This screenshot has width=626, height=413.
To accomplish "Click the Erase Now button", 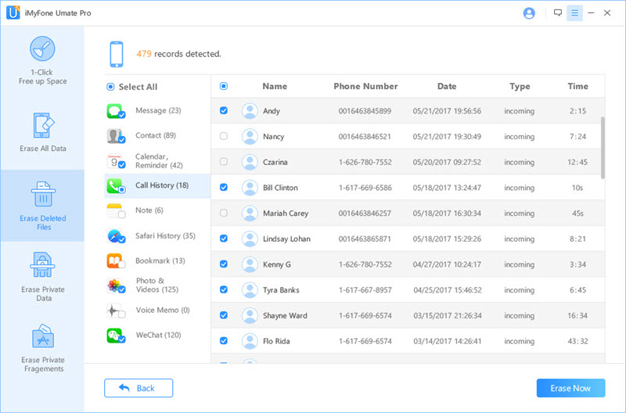I will pyautogui.click(x=570, y=388).
